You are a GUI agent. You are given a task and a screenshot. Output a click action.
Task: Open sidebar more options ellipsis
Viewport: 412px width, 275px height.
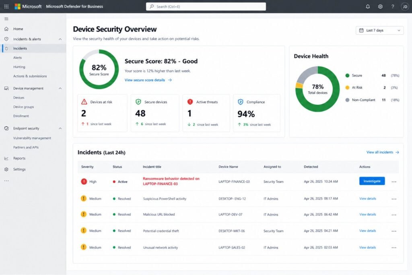(x=6, y=181)
